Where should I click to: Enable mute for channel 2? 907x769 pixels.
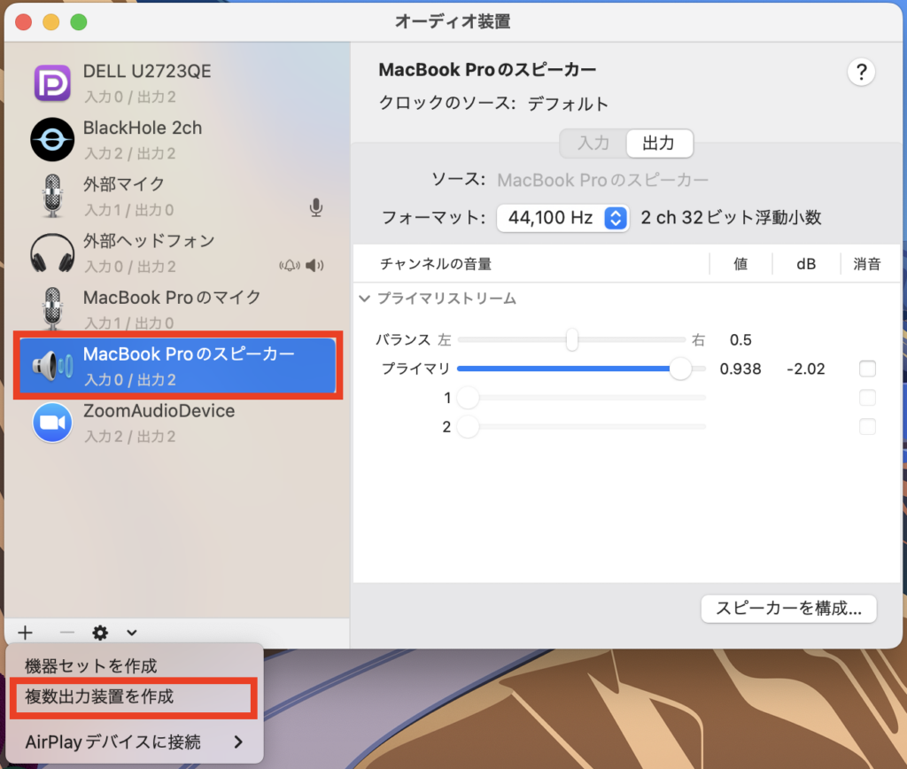coord(867,426)
